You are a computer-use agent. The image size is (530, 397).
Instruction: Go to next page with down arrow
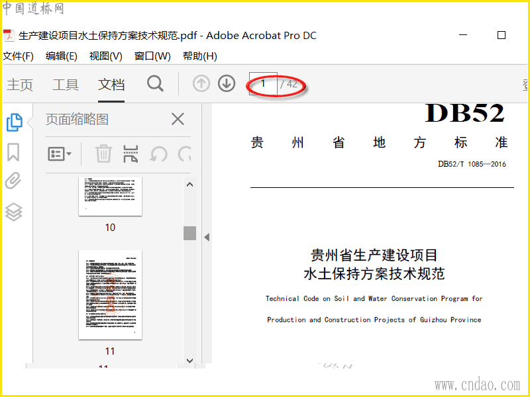pyautogui.click(x=227, y=83)
